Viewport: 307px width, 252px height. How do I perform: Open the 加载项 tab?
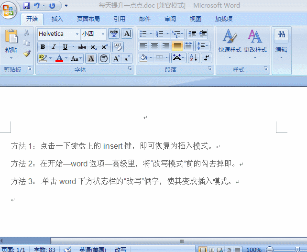pyautogui.click(x=224, y=19)
